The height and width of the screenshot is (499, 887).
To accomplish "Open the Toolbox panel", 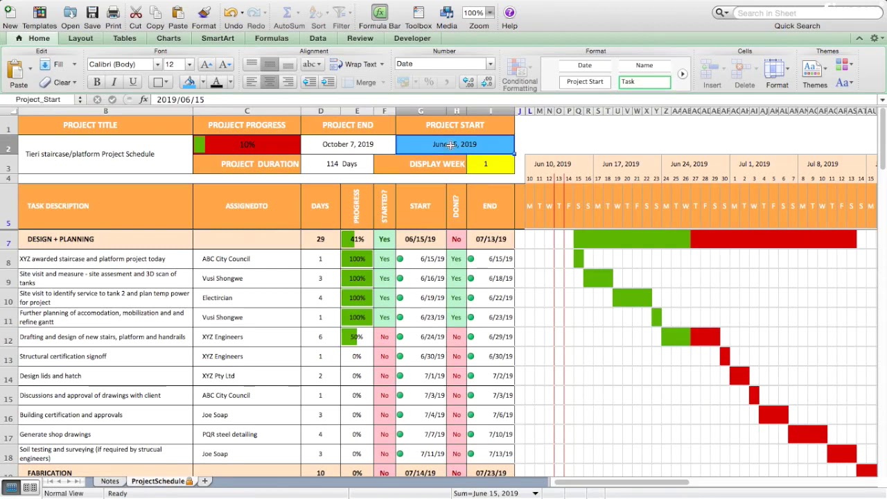I will (418, 12).
